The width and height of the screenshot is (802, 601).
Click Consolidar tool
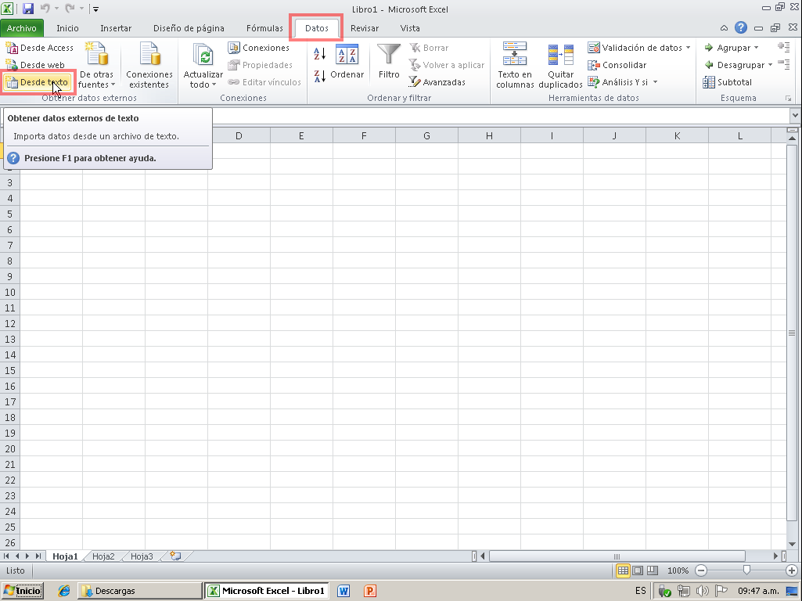coord(617,65)
